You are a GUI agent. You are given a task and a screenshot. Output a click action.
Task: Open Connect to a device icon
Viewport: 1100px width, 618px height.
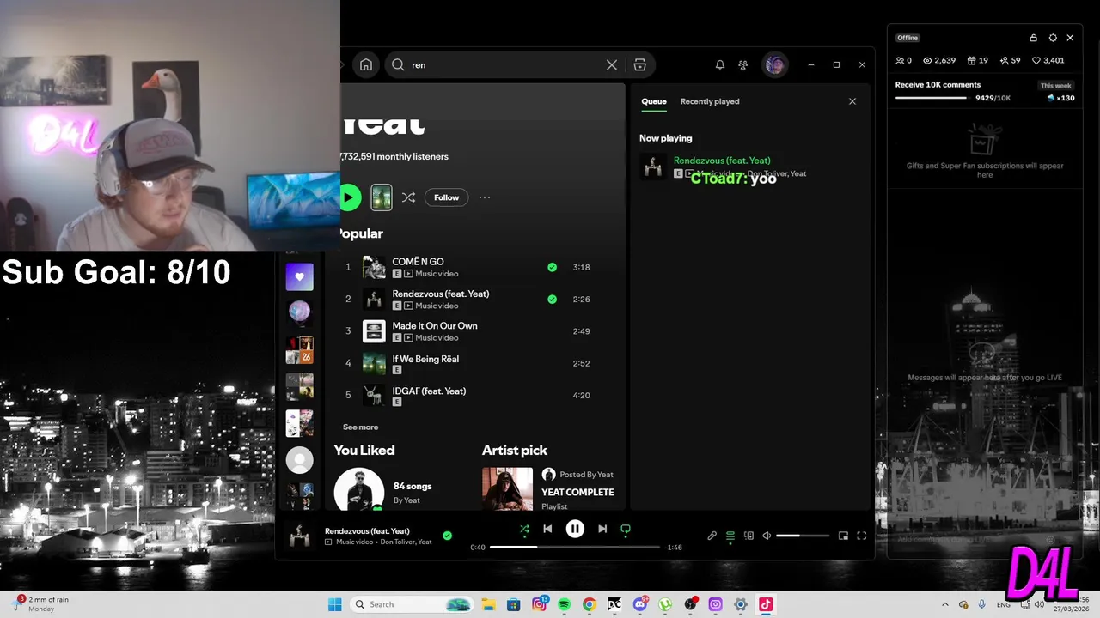749,536
